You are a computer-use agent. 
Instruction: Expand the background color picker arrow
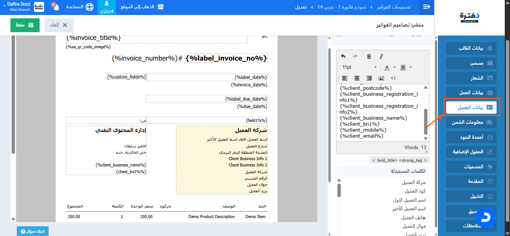point(411,67)
